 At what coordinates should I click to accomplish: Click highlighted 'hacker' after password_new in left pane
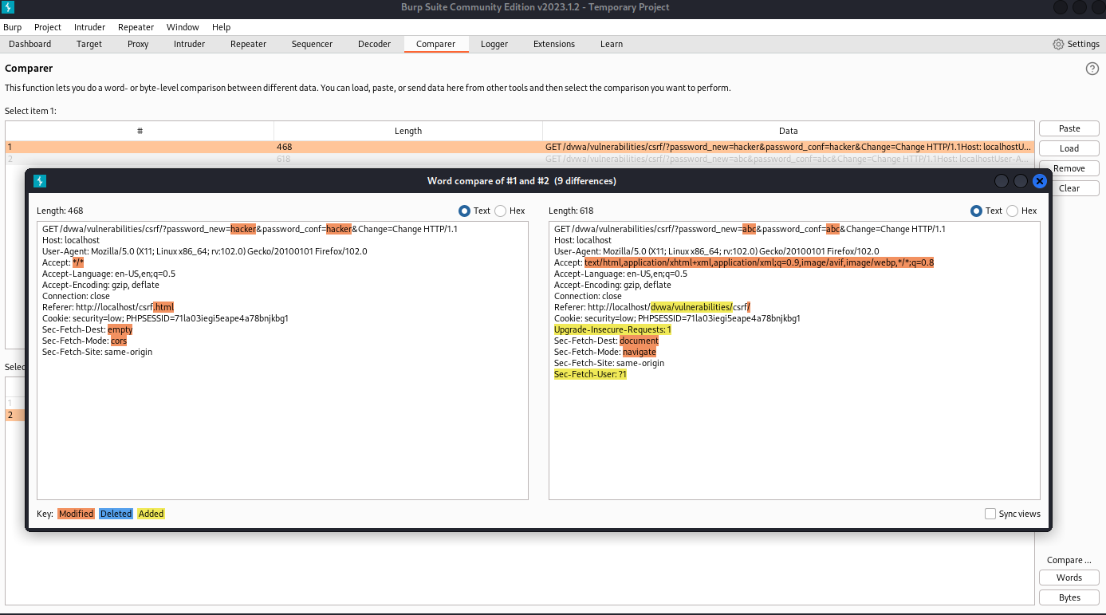pos(243,229)
